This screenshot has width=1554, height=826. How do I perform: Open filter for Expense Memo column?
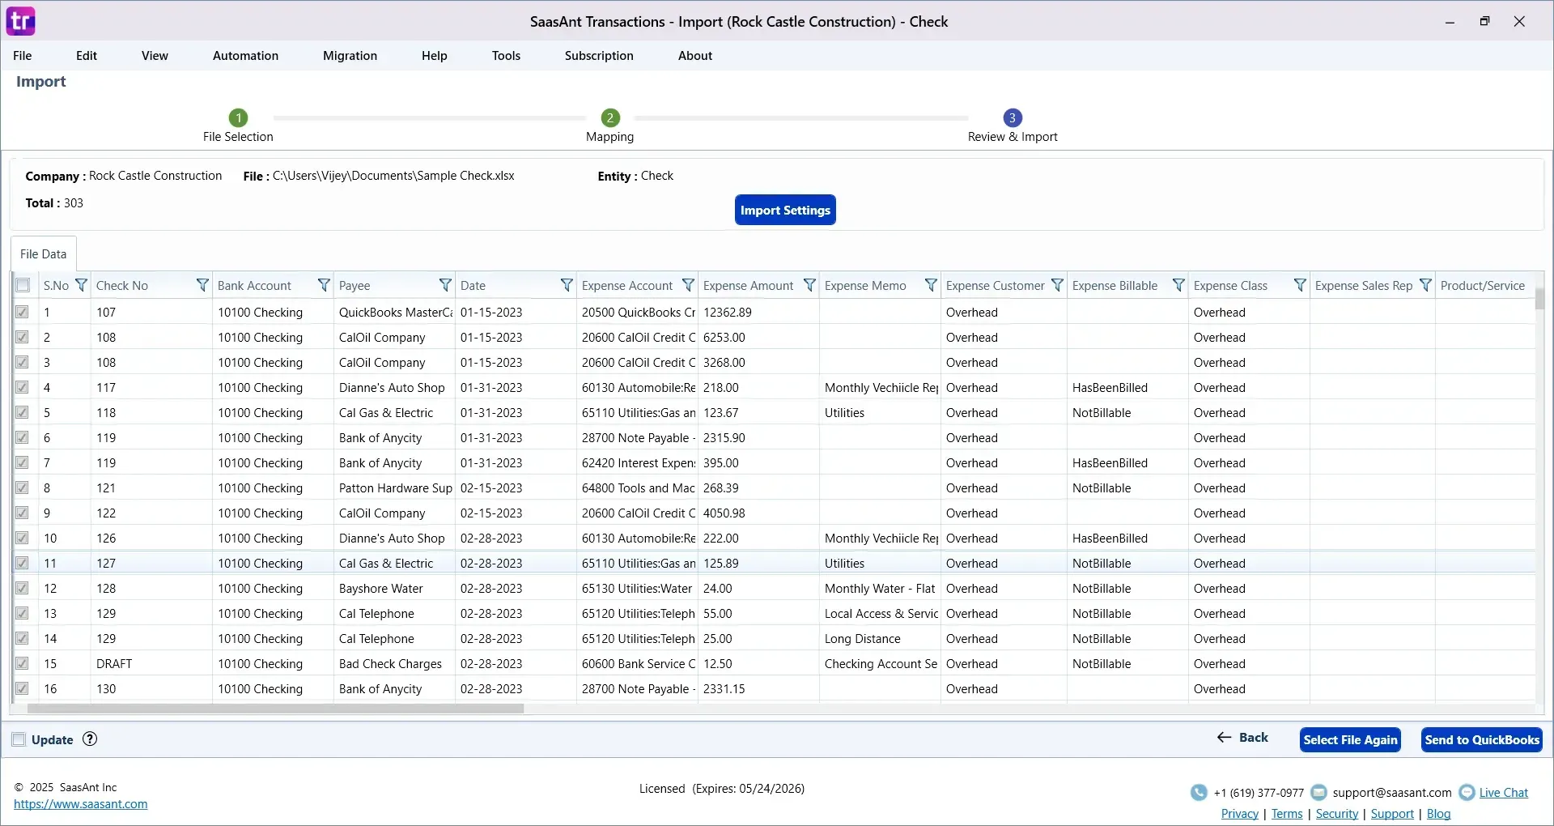(x=931, y=285)
